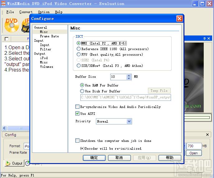Click the Format dropdown in Config panel
Viewport: 214px width, 178px height.
[27, 146]
